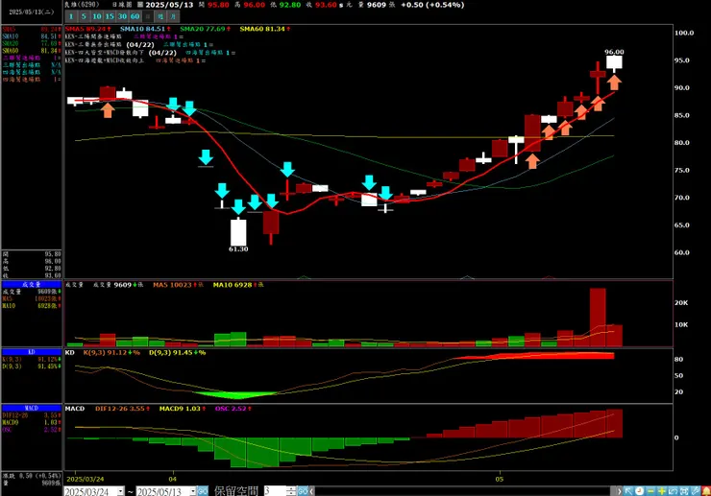Select the arrow pointer tool icon
The height and width of the screenshot is (496, 711).
628,491
